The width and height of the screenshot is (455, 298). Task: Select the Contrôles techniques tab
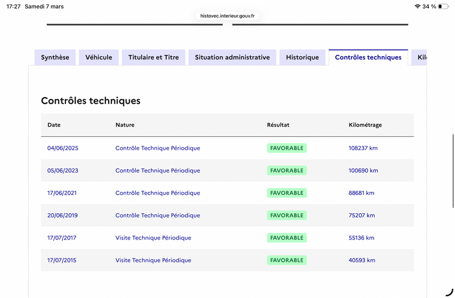tap(368, 57)
